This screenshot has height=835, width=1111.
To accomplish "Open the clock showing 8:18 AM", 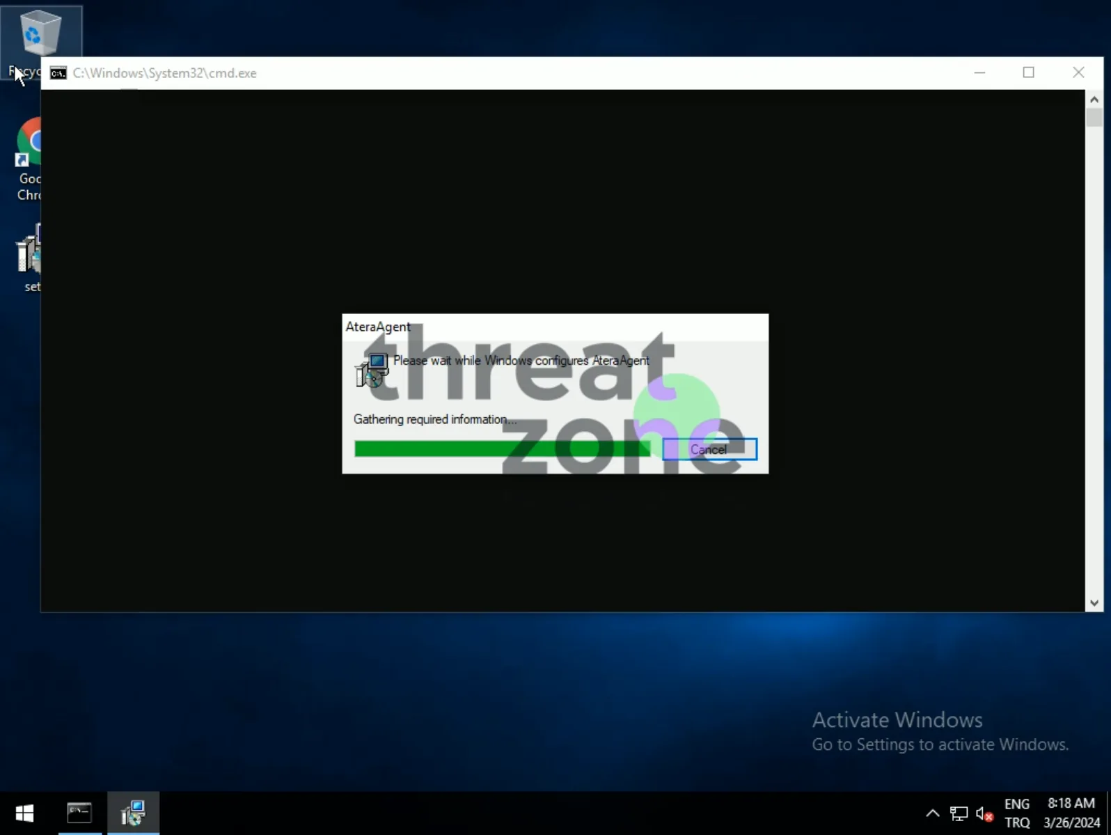I will [x=1071, y=813].
